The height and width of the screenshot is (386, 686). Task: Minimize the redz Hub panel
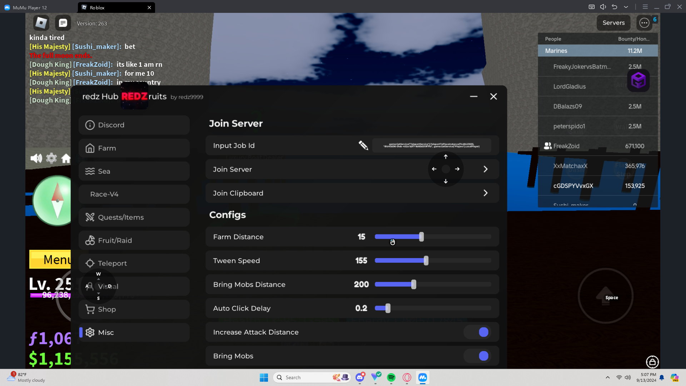(474, 96)
